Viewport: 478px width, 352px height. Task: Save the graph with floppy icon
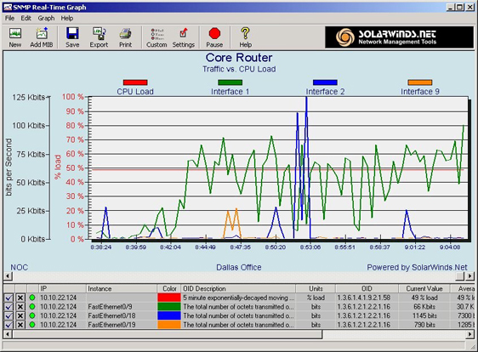click(x=72, y=37)
